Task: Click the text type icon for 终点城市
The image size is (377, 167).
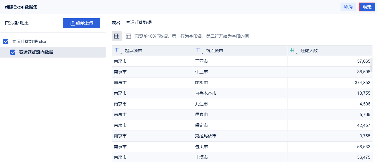Action: (198, 50)
